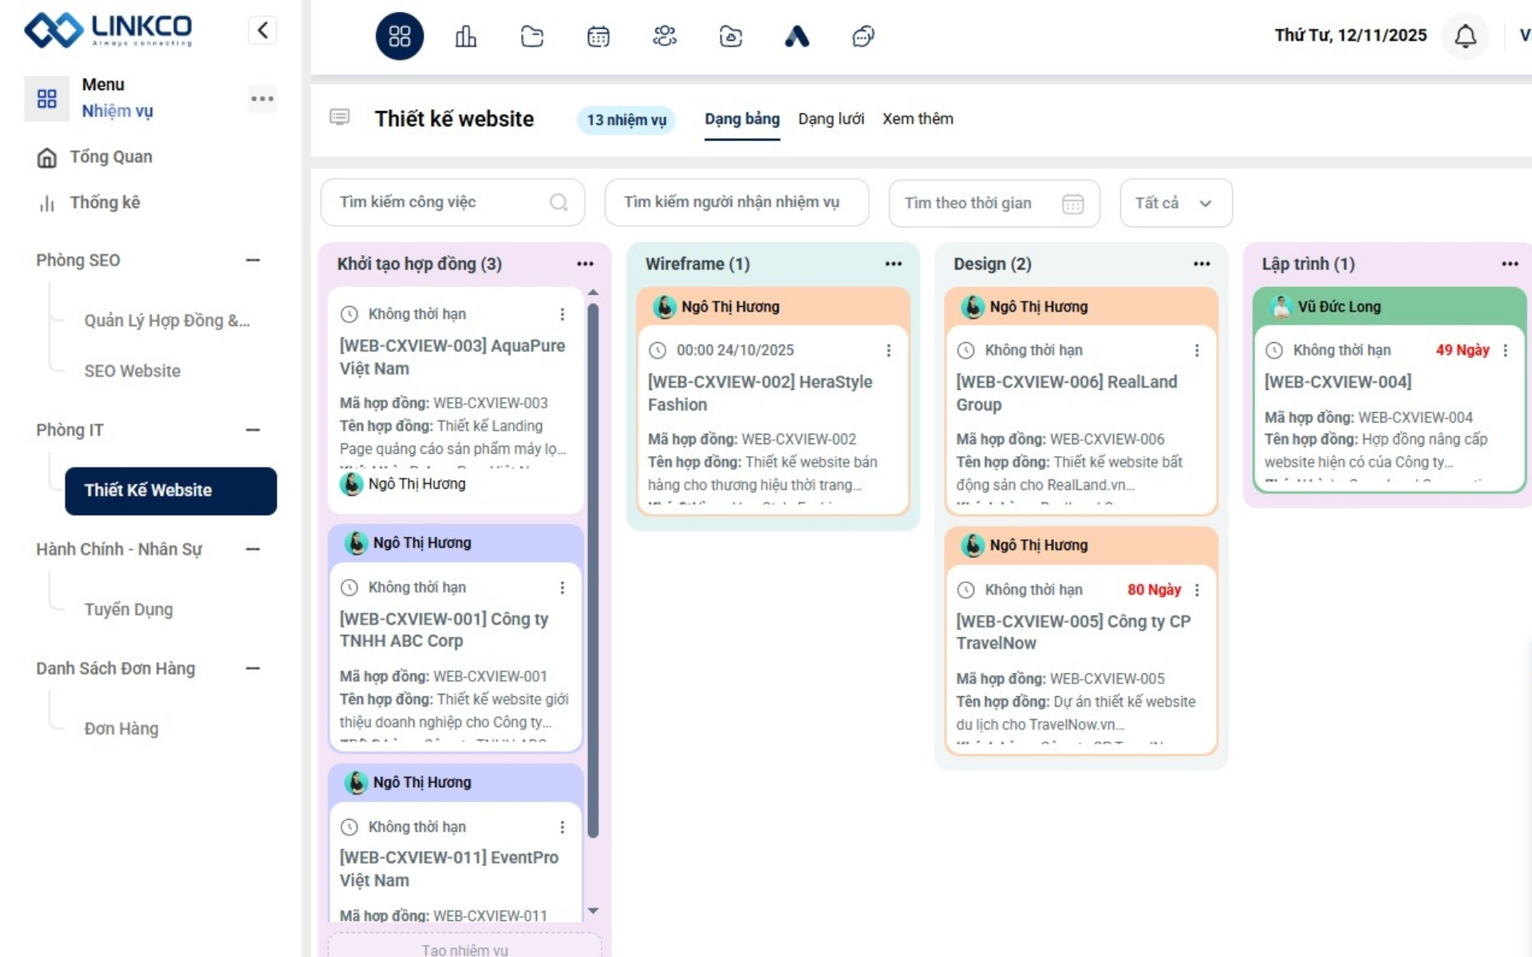The height and width of the screenshot is (957, 1532).
Task: Collapse the 'Phòng IT' sidebar section
Action: point(253,430)
